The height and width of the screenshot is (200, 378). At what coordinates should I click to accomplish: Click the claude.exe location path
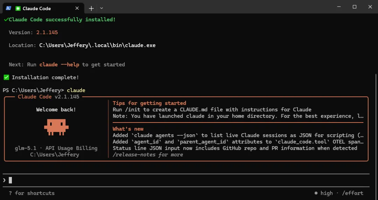(97, 45)
